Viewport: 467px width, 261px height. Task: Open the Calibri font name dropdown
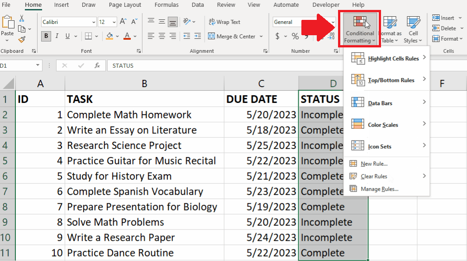pos(93,22)
